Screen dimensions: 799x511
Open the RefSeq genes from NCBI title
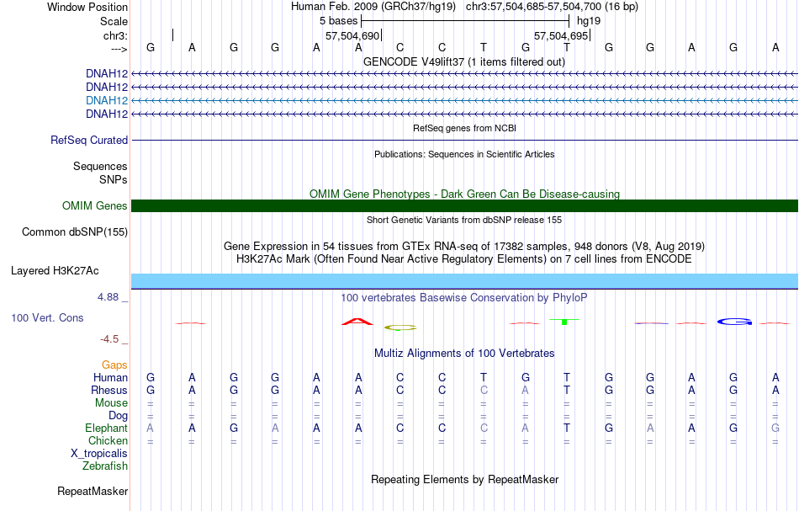(x=464, y=128)
